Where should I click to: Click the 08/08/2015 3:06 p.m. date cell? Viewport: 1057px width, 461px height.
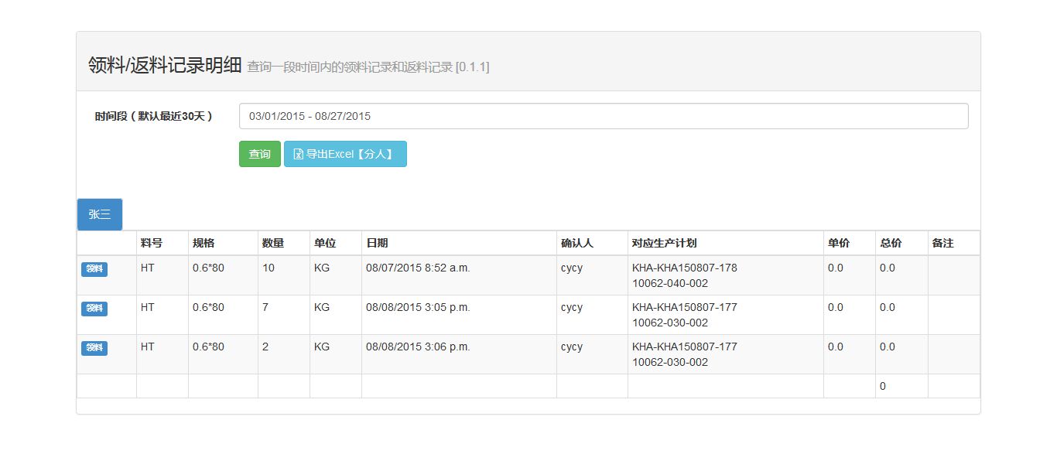tap(418, 347)
